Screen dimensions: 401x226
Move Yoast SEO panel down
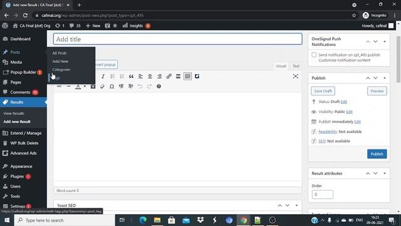click(x=288, y=205)
